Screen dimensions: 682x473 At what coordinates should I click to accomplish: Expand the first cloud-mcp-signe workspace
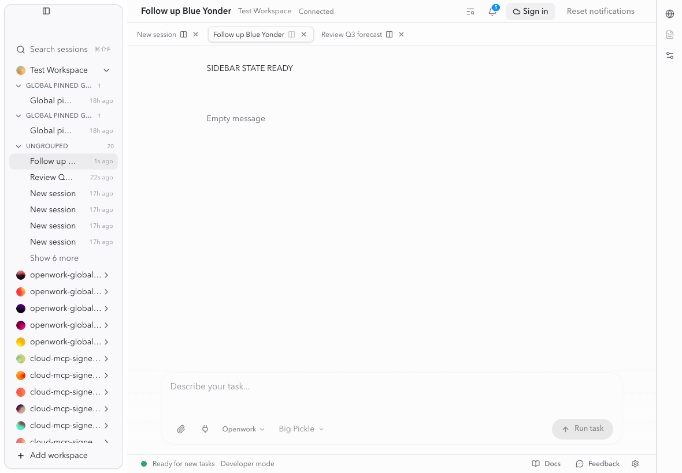coord(106,359)
